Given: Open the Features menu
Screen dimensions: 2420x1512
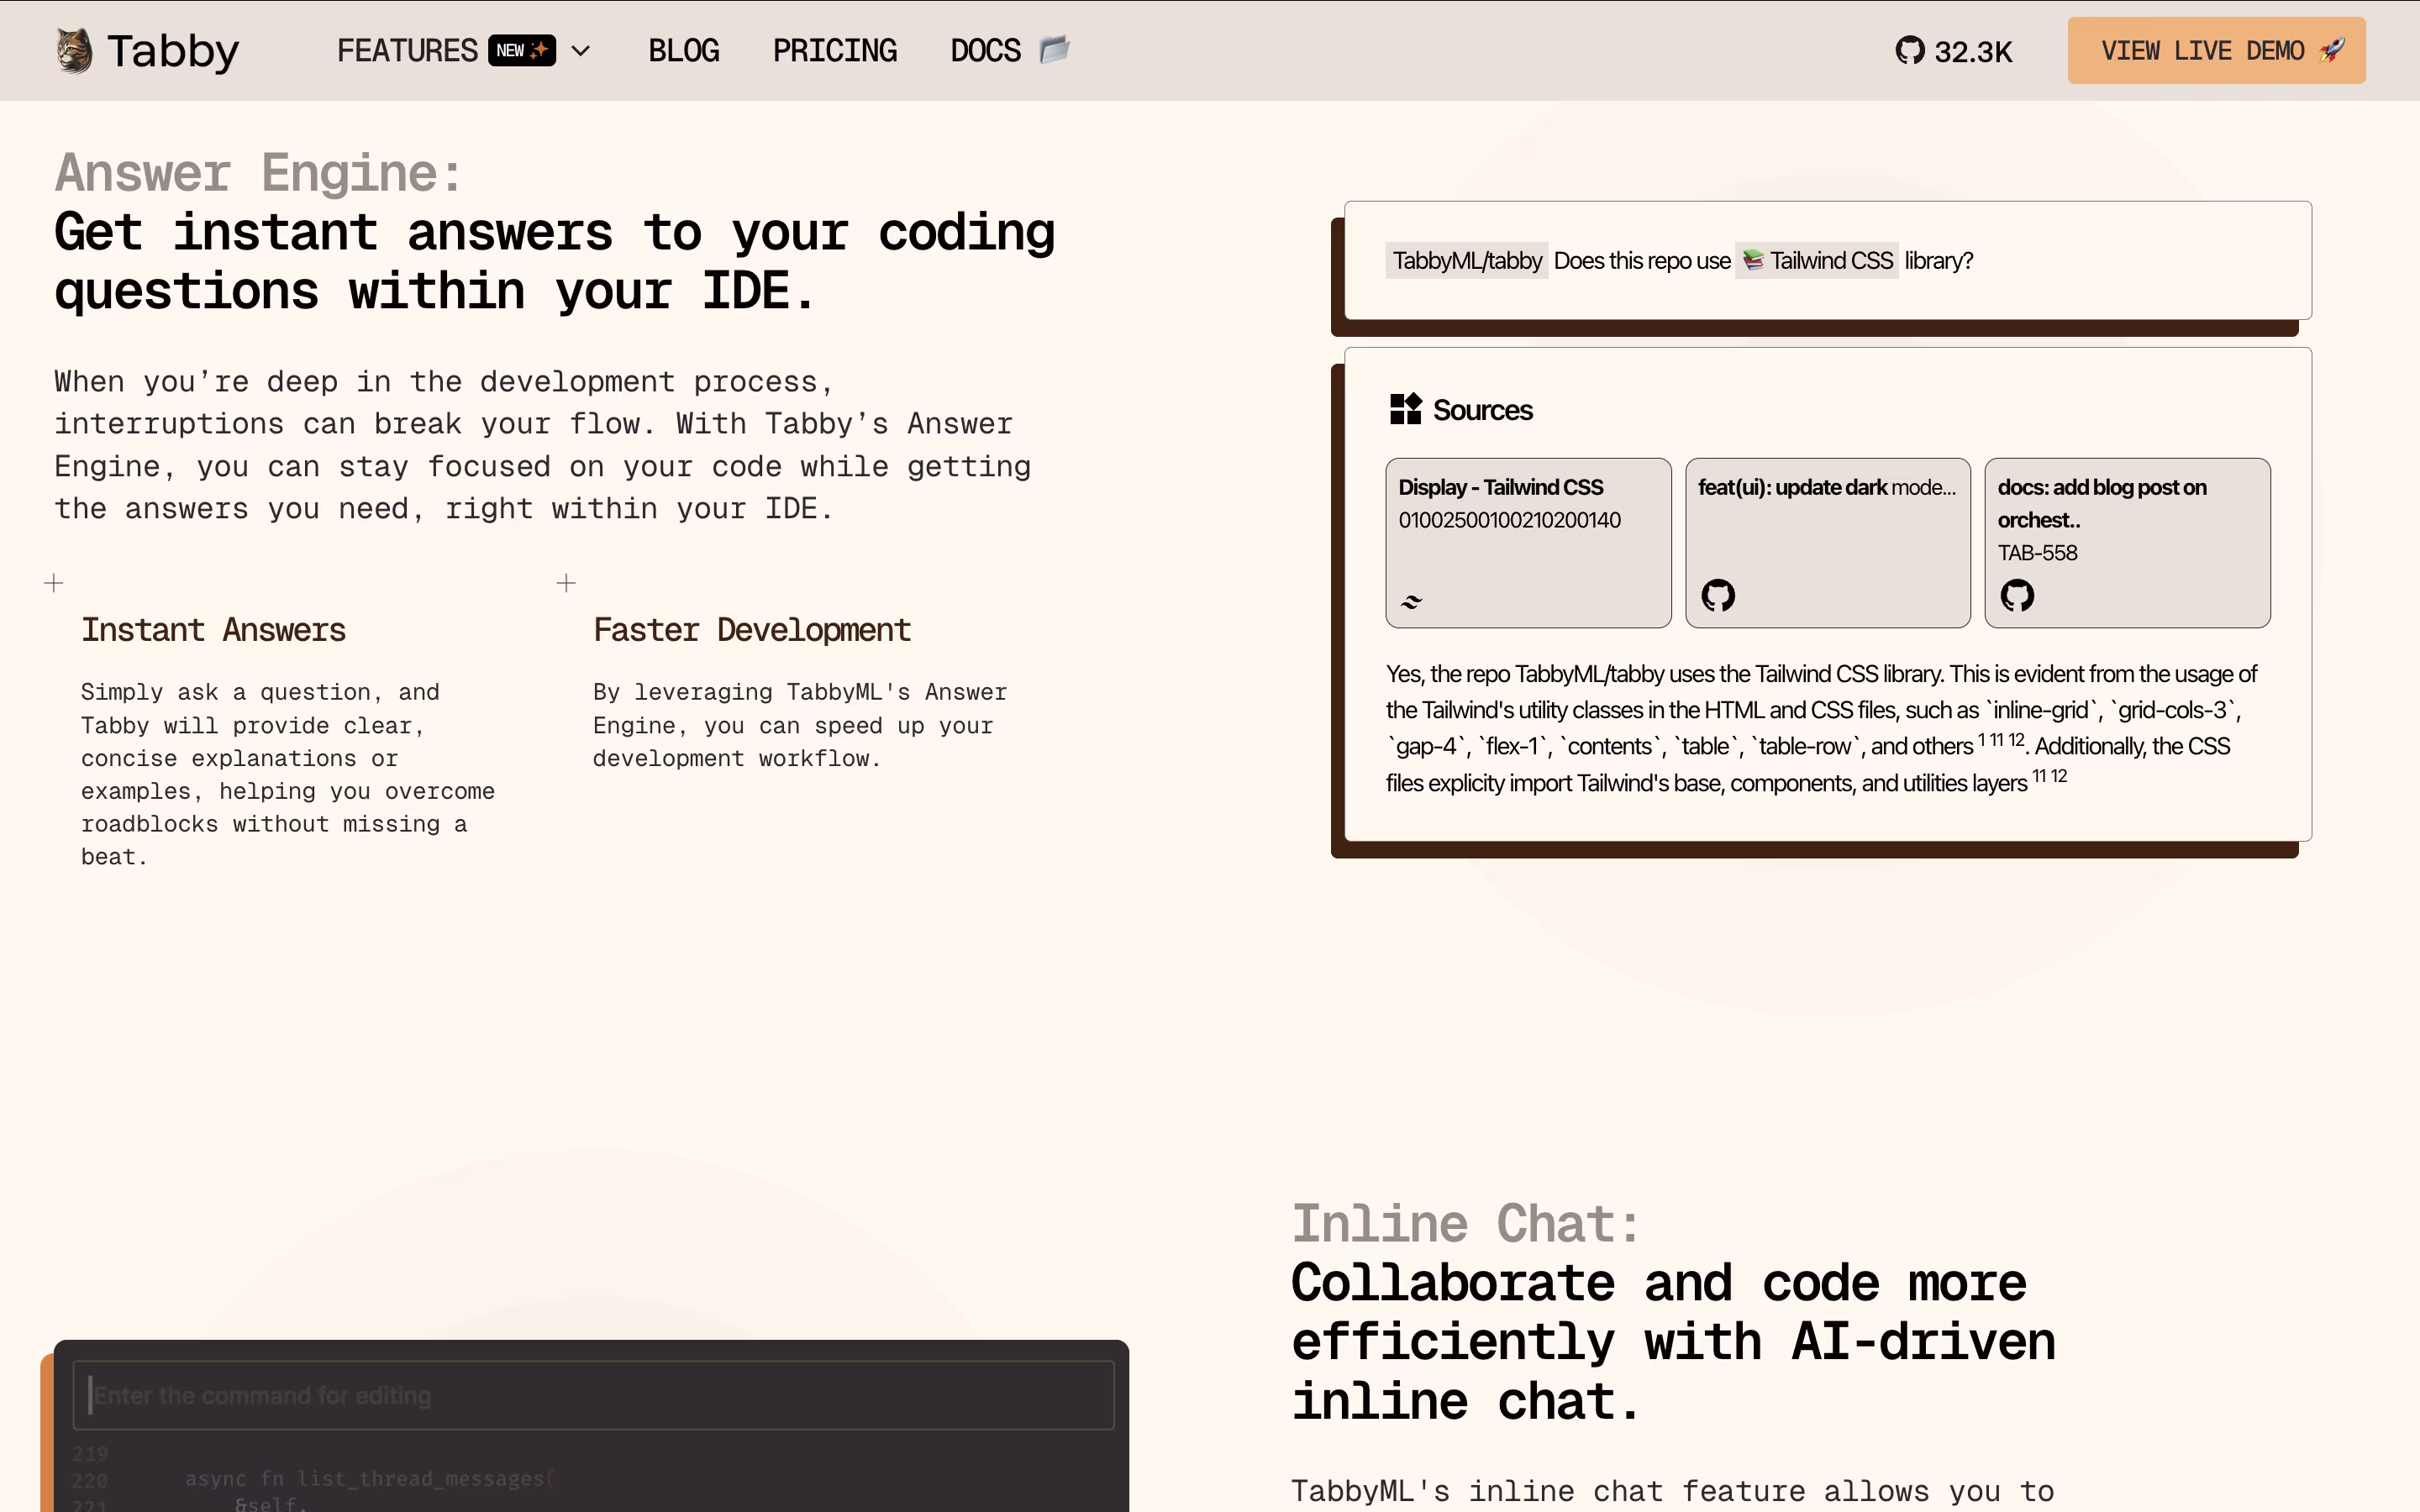Looking at the screenshot, I should (x=407, y=51).
